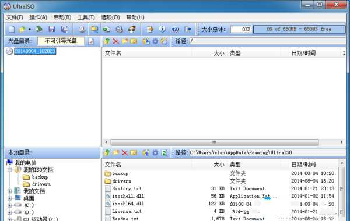Open the 工具(T) menu
This screenshot has width=350, height=221.
(x=86, y=17)
